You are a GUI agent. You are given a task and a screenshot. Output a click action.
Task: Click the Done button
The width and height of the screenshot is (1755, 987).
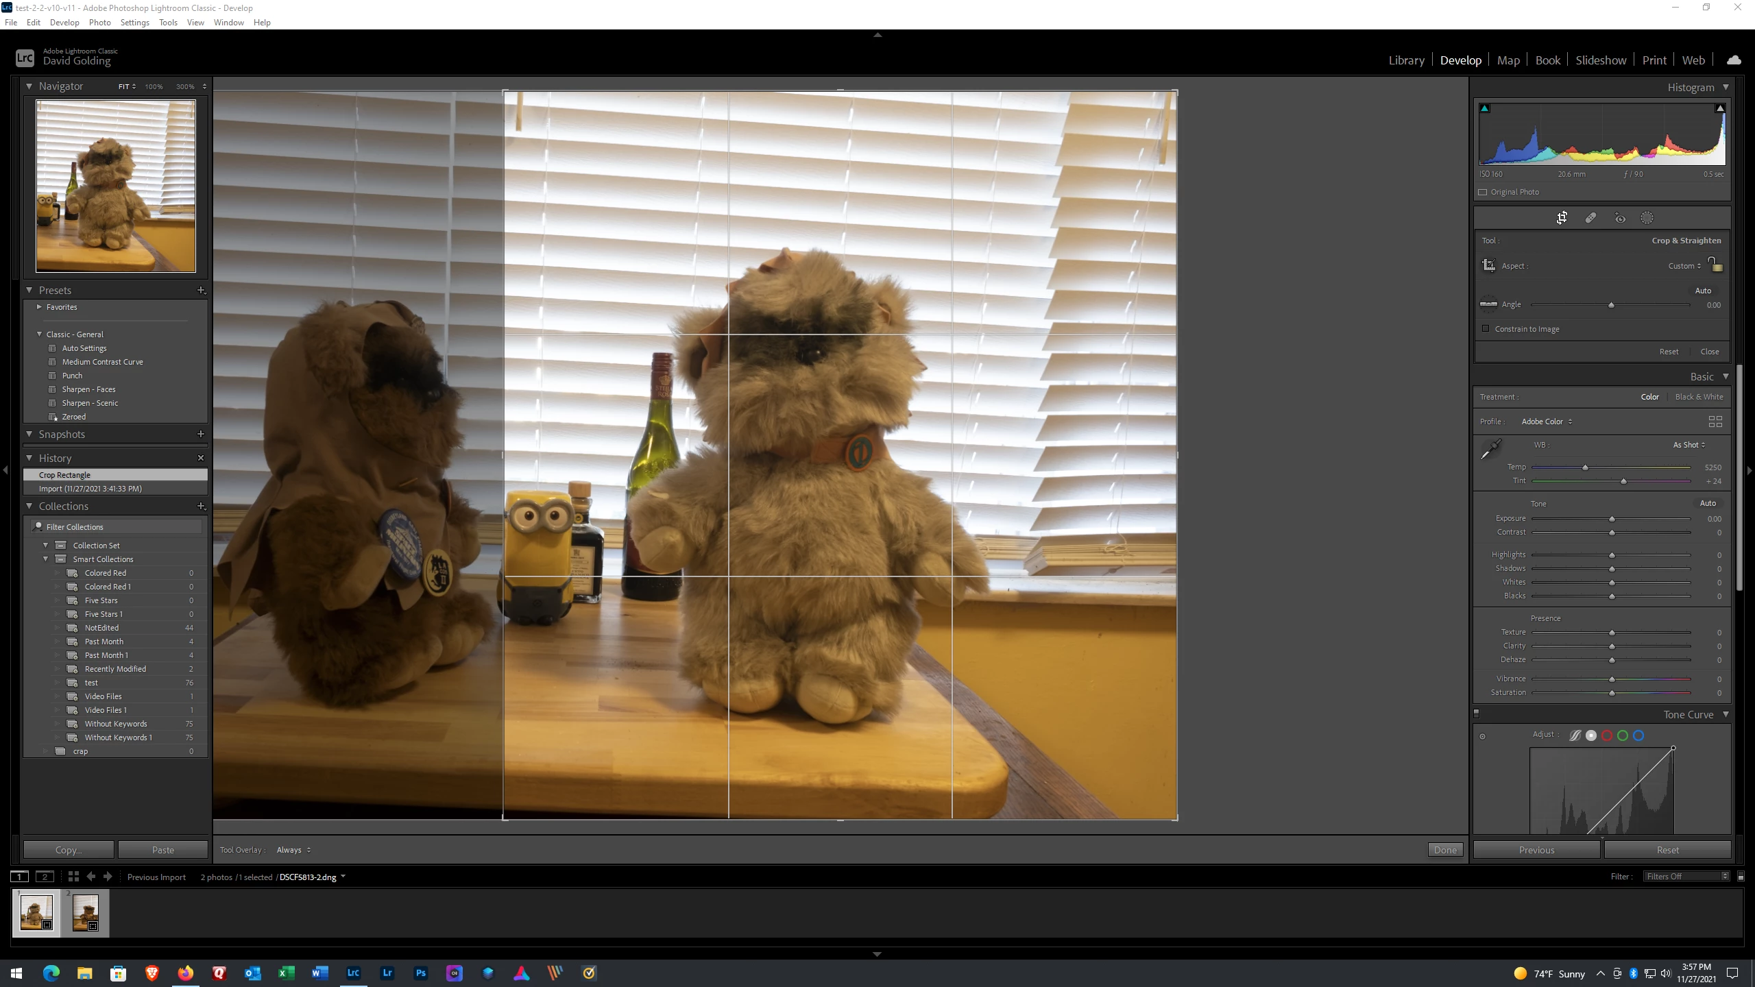[x=1445, y=850]
